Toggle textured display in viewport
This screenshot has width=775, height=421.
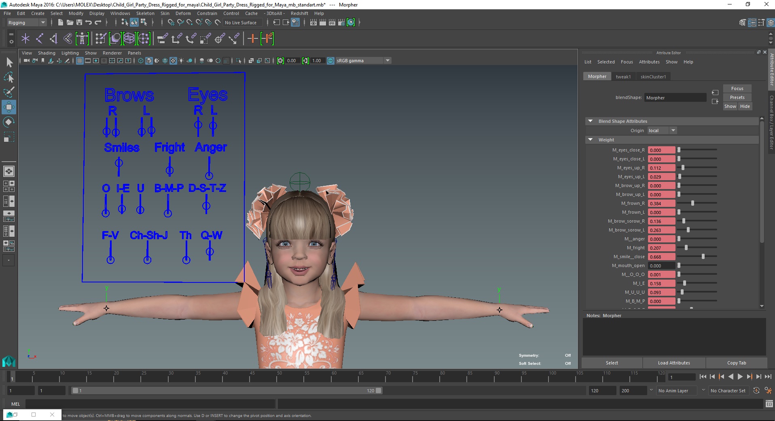173,61
